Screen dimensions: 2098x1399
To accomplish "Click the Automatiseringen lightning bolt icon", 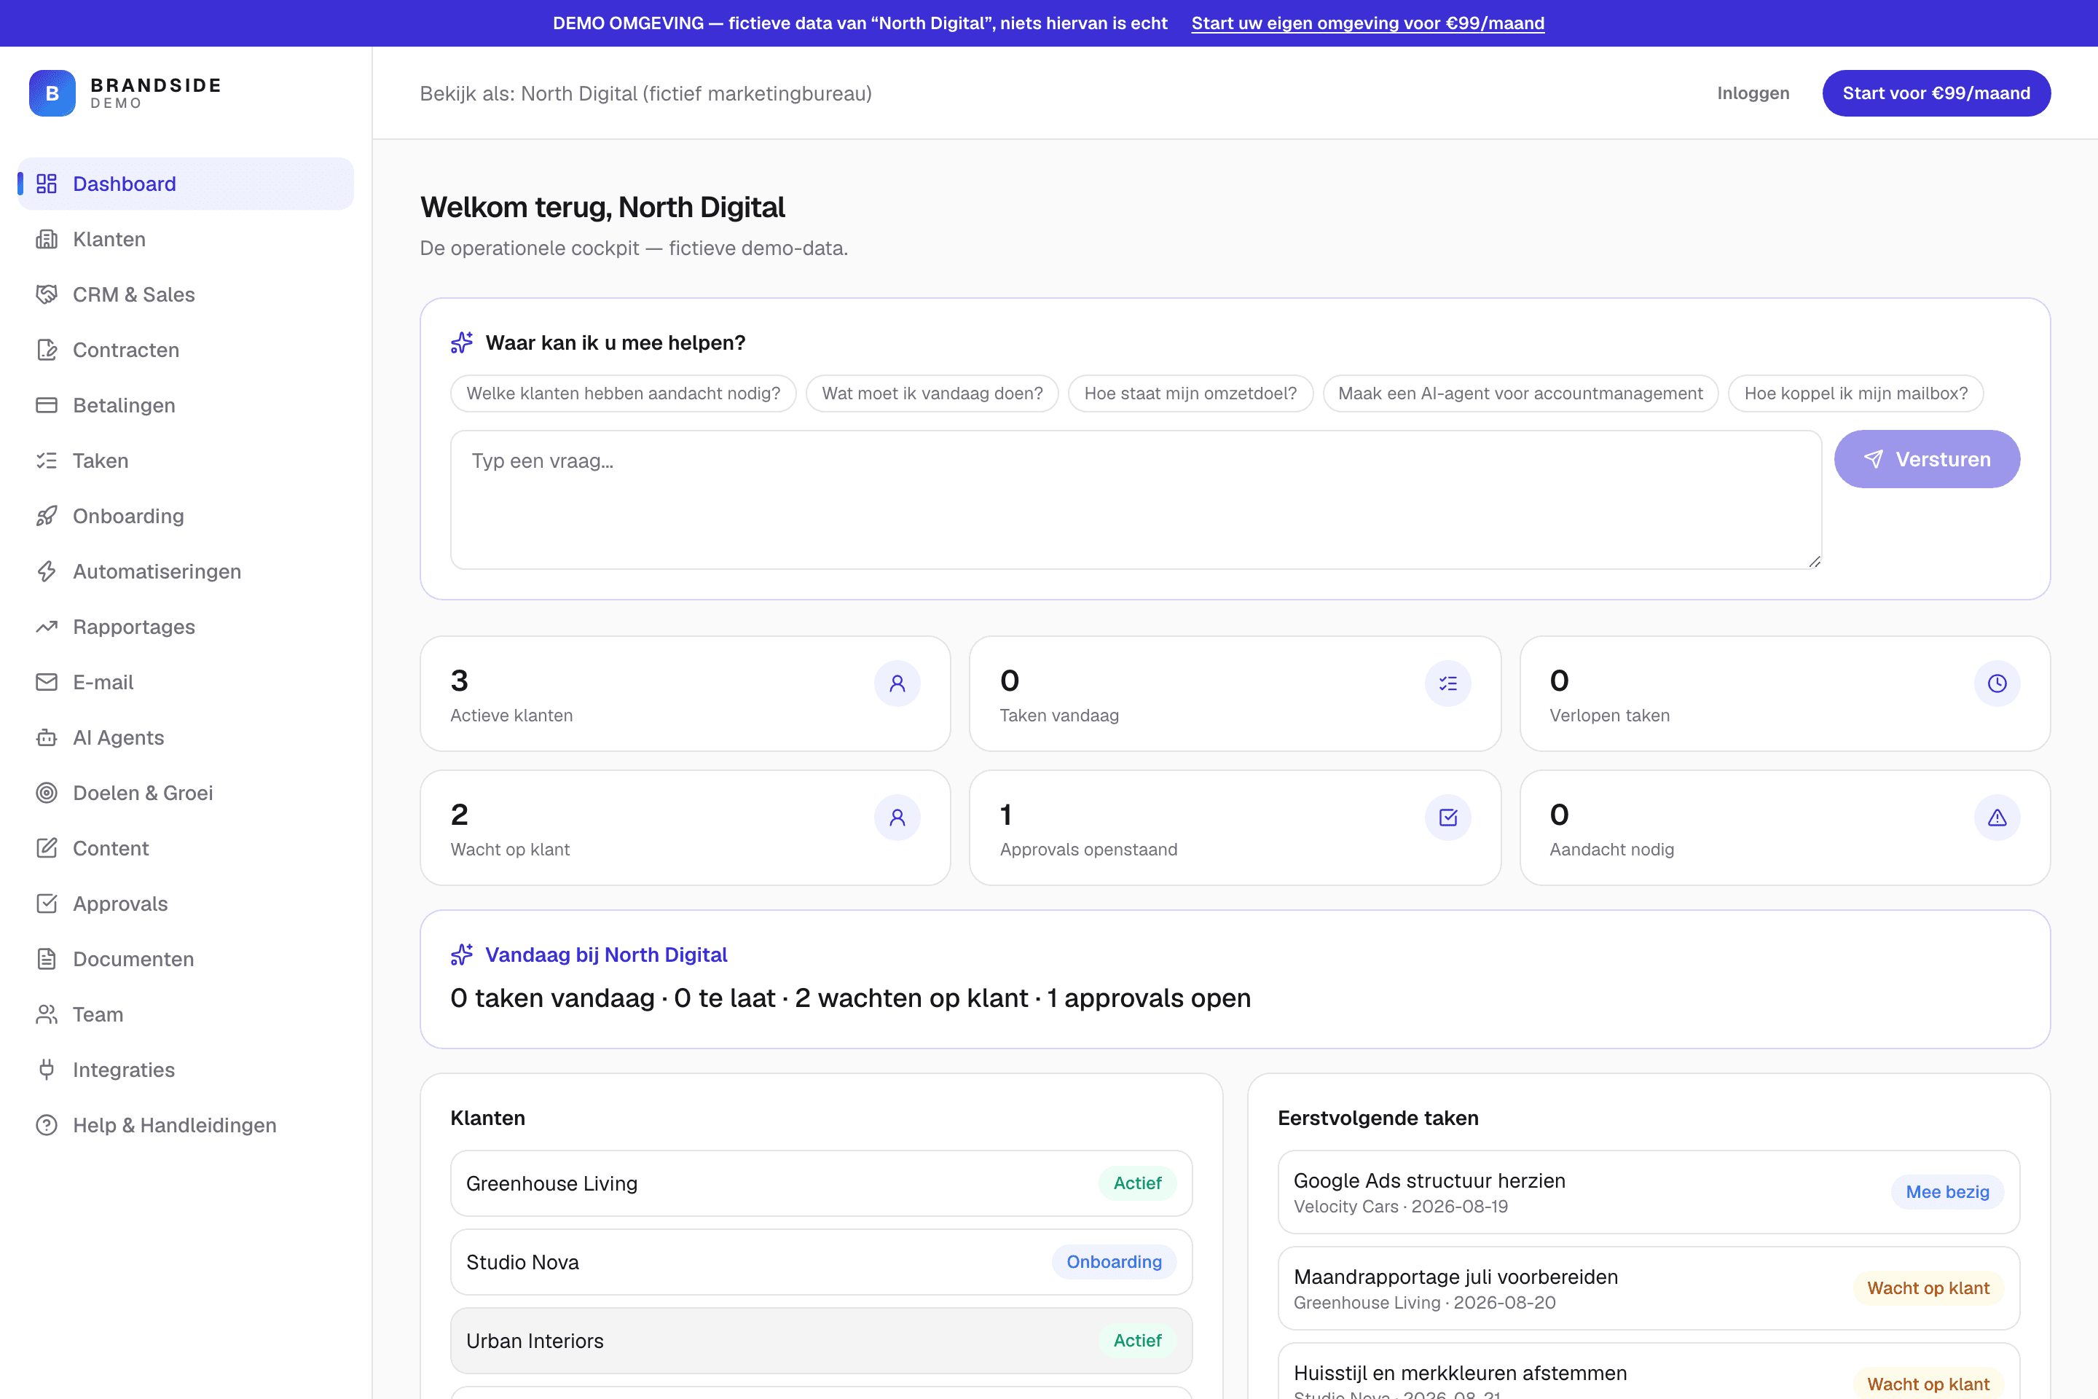I will pos(47,571).
